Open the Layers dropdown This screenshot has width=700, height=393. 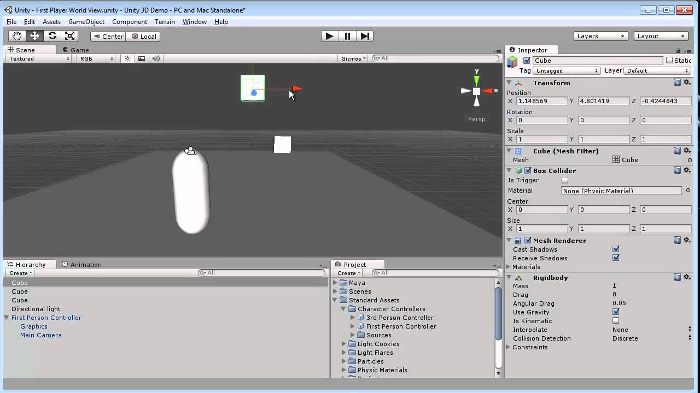pos(600,35)
